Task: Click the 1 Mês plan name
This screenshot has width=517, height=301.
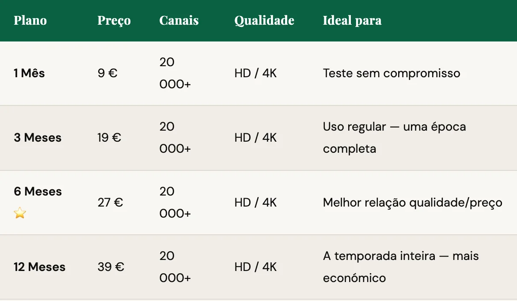Action: point(29,73)
